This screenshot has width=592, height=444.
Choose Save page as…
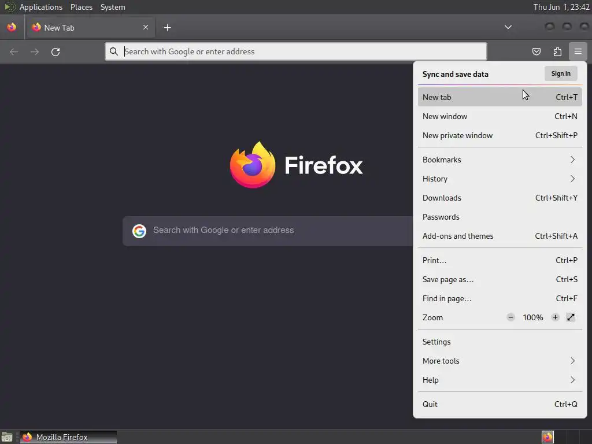pyautogui.click(x=500, y=279)
